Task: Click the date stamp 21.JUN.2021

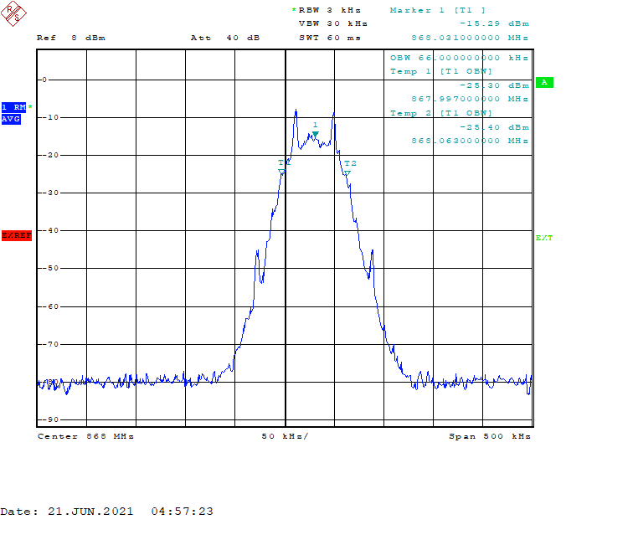Action: click(90, 512)
